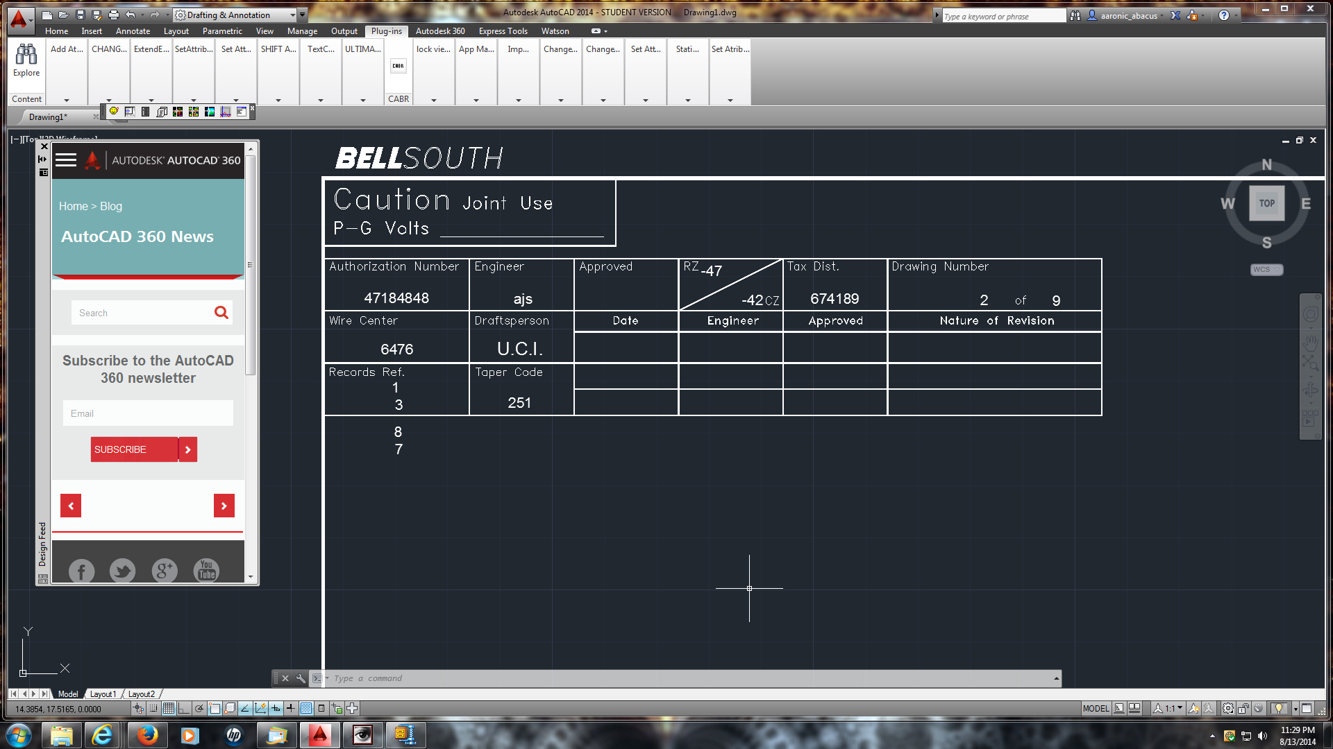Screen dimensions: 1333x749
Task: Click the Workspace Switching gear icon
Action: (1228, 708)
